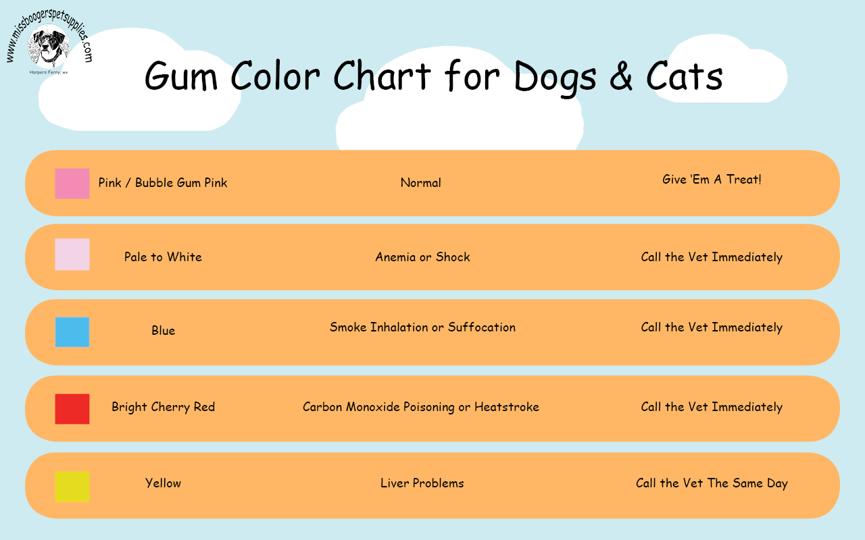Click 'Call the Vet The Same Day'
Screen dimensions: 865x540
(x=712, y=483)
